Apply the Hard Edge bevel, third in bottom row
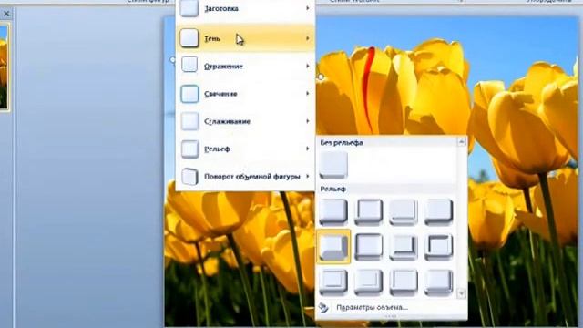 pyautogui.click(x=404, y=282)
